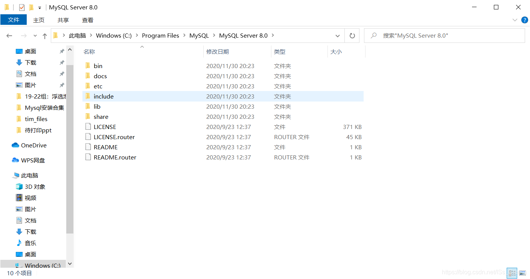Switch to details view icon in status bar

click(x=512, y=273)
